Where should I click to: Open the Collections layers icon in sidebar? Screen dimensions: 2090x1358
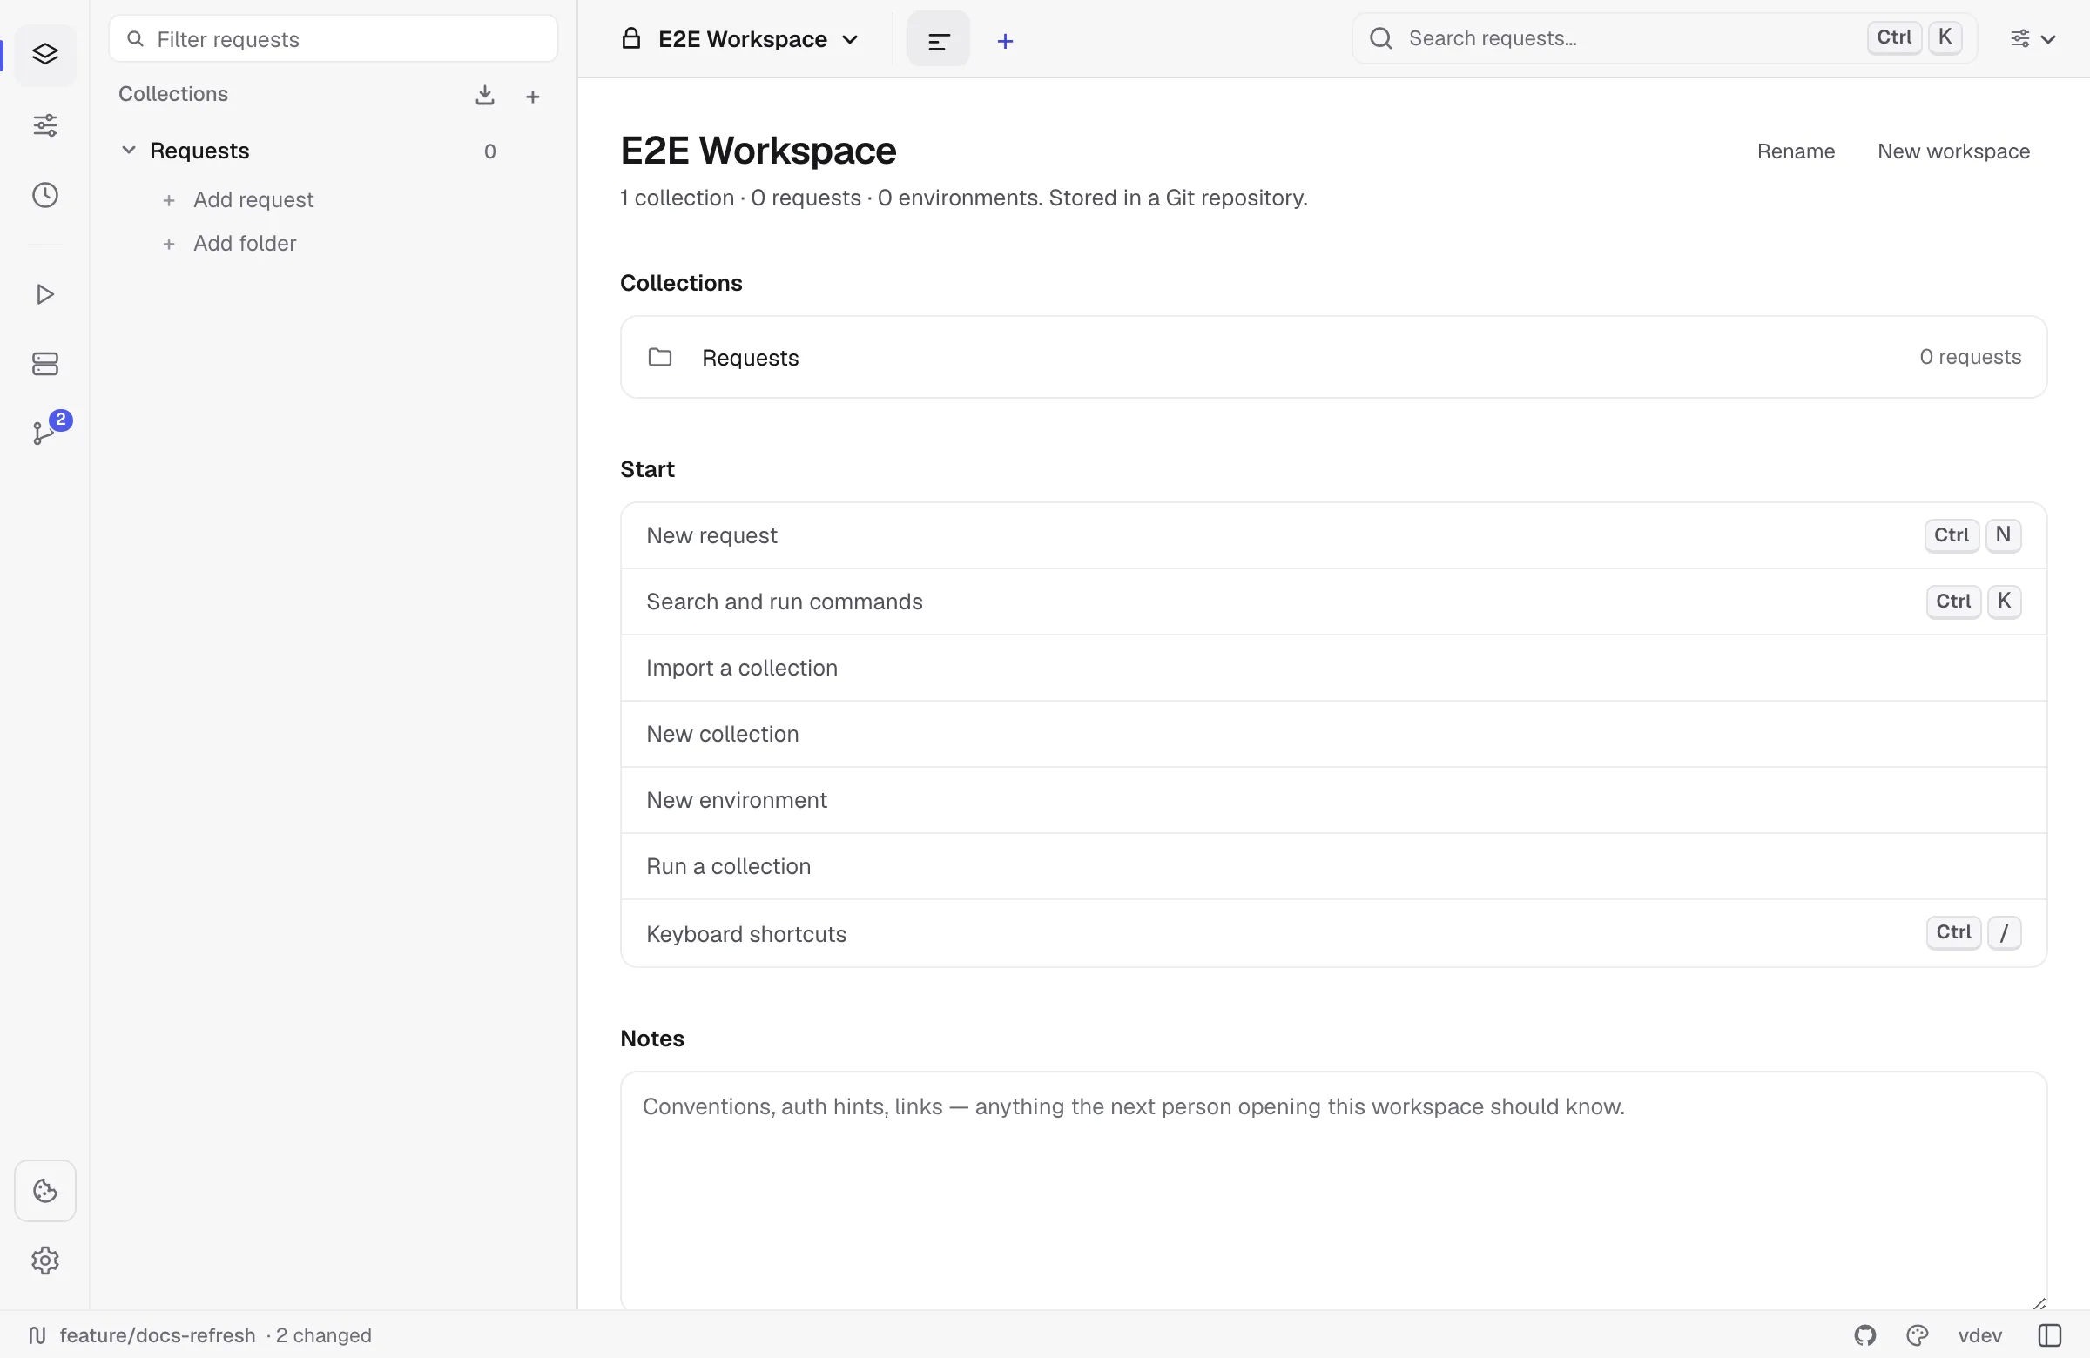point(44,55)
